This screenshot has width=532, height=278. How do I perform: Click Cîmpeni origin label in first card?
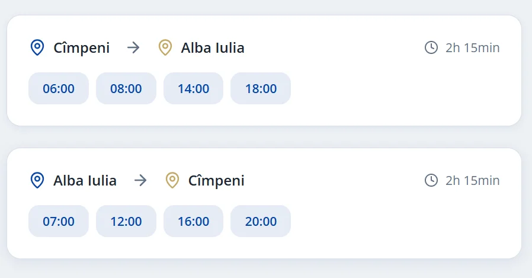(82, 47)
